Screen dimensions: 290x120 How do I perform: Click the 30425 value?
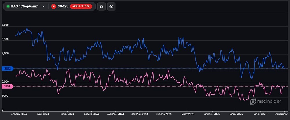(63, 7)
